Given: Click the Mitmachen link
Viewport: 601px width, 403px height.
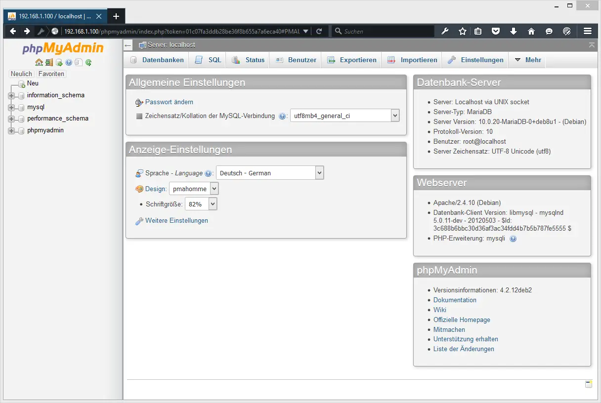Looking at the screenshot, I should pyautogui.click(x=449, y=329).
